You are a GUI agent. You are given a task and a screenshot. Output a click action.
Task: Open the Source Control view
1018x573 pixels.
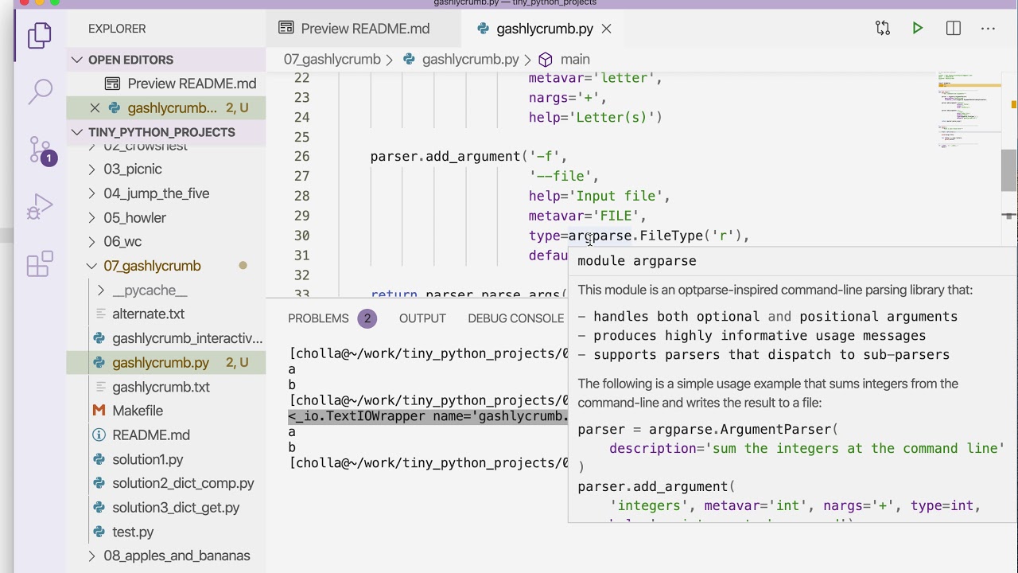tap(40, 150)
